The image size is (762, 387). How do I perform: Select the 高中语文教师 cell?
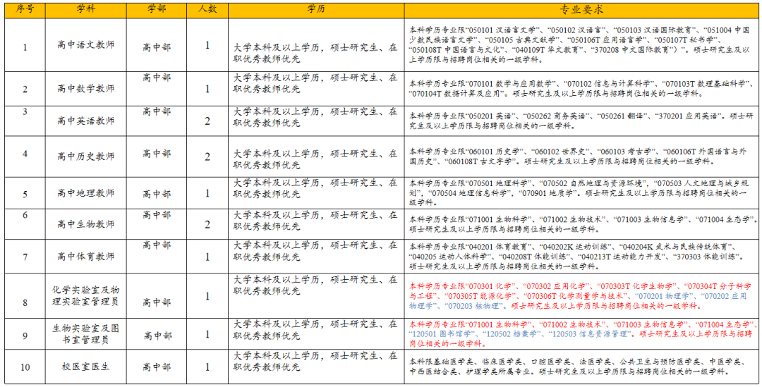(x=85, y=45)
